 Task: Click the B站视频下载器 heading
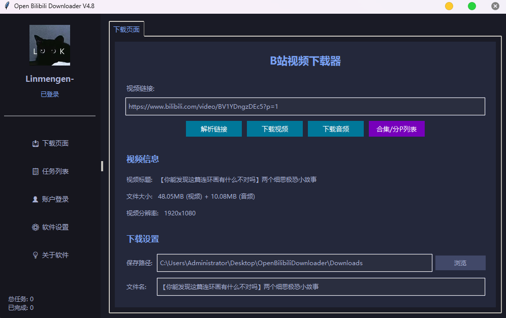(x=305, y=61)
